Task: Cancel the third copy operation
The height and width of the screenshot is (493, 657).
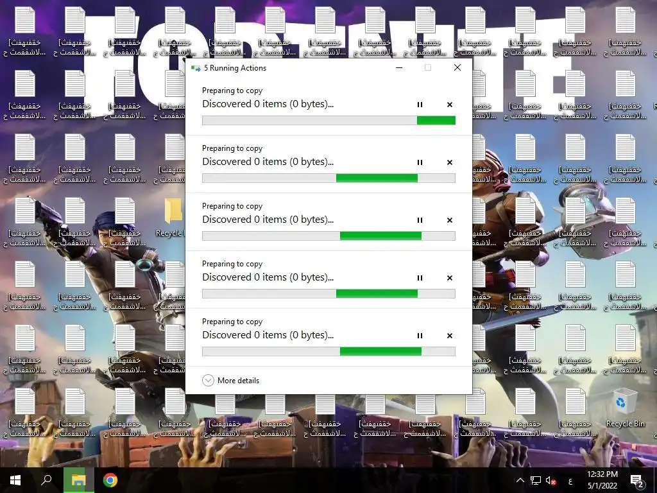Action: (x=450, y=221)
